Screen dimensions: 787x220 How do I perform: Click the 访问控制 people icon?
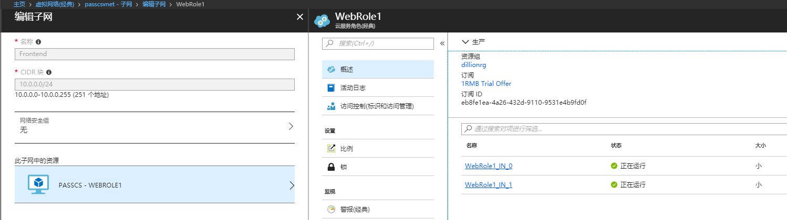click(331, 106)
